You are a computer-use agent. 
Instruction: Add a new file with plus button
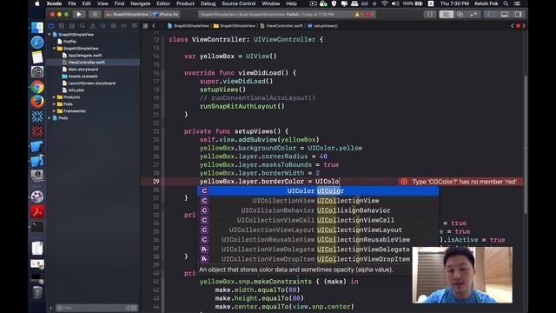coord(50,308)
